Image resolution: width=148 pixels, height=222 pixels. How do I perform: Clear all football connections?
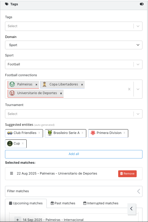129,89
